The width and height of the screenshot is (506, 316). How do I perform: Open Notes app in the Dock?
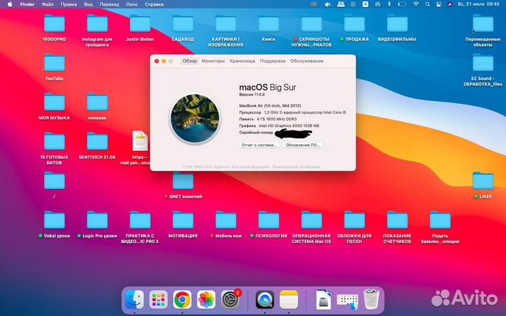click(289, 300)
